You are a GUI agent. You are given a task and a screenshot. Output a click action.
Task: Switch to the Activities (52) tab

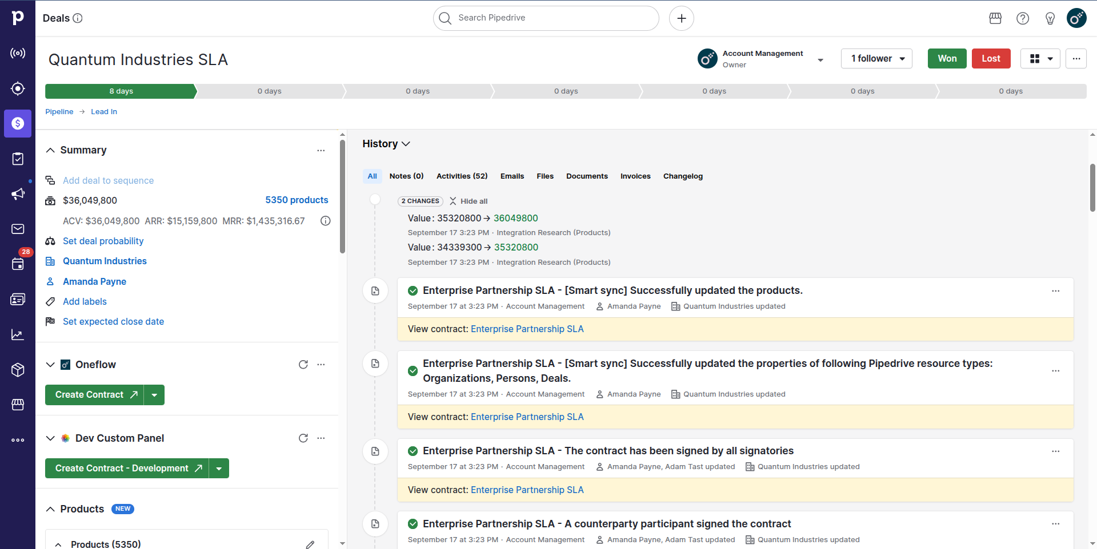(x=462, y=176)
